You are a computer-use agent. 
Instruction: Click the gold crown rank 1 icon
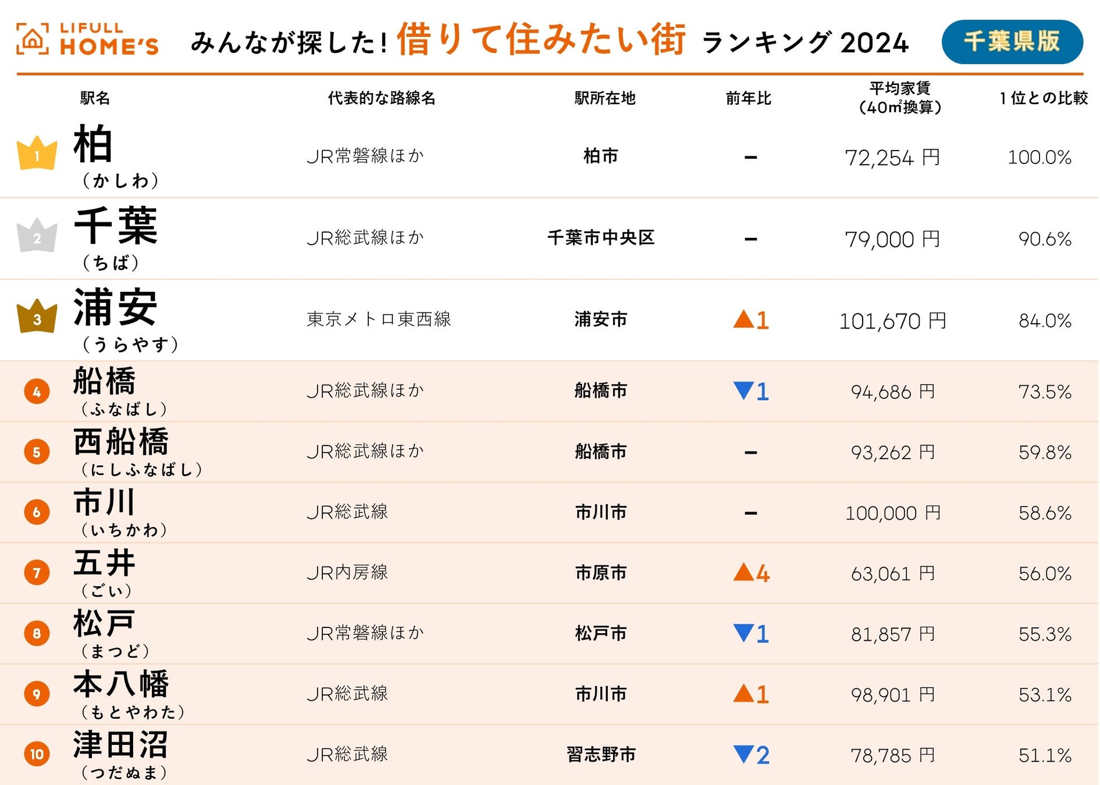(37, 154)
